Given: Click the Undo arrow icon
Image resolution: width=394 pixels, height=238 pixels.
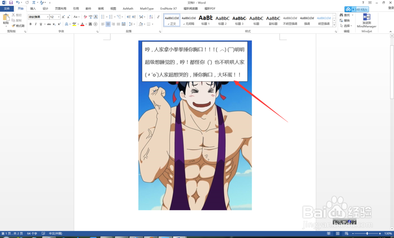Looking at the screenshot, I should [x=18, y=2].
